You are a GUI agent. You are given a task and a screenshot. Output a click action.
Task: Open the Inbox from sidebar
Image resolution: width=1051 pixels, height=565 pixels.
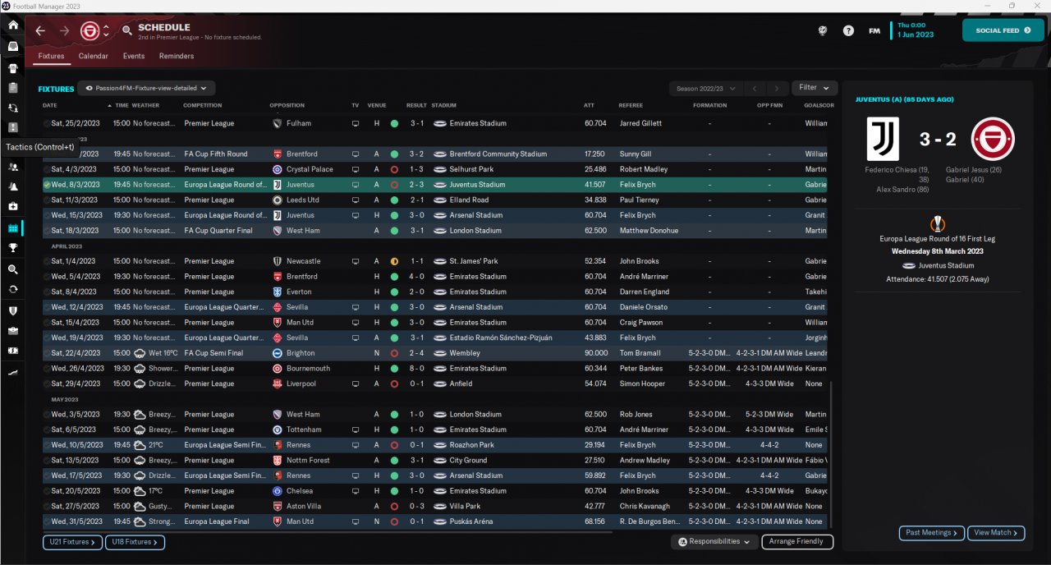[x=13, y=47]
